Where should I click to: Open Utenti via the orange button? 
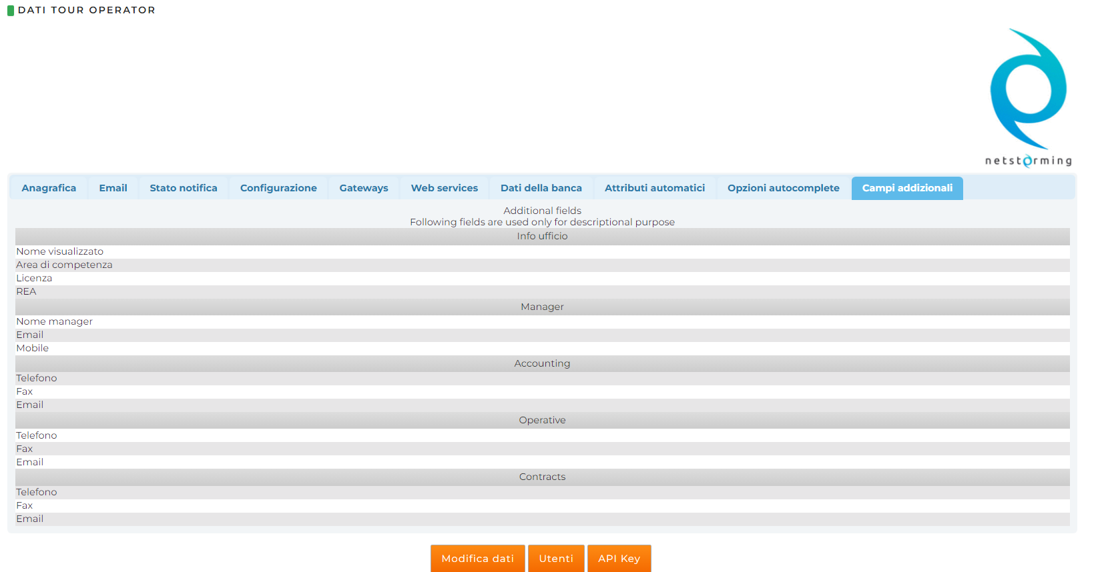(x=556, y=559)
